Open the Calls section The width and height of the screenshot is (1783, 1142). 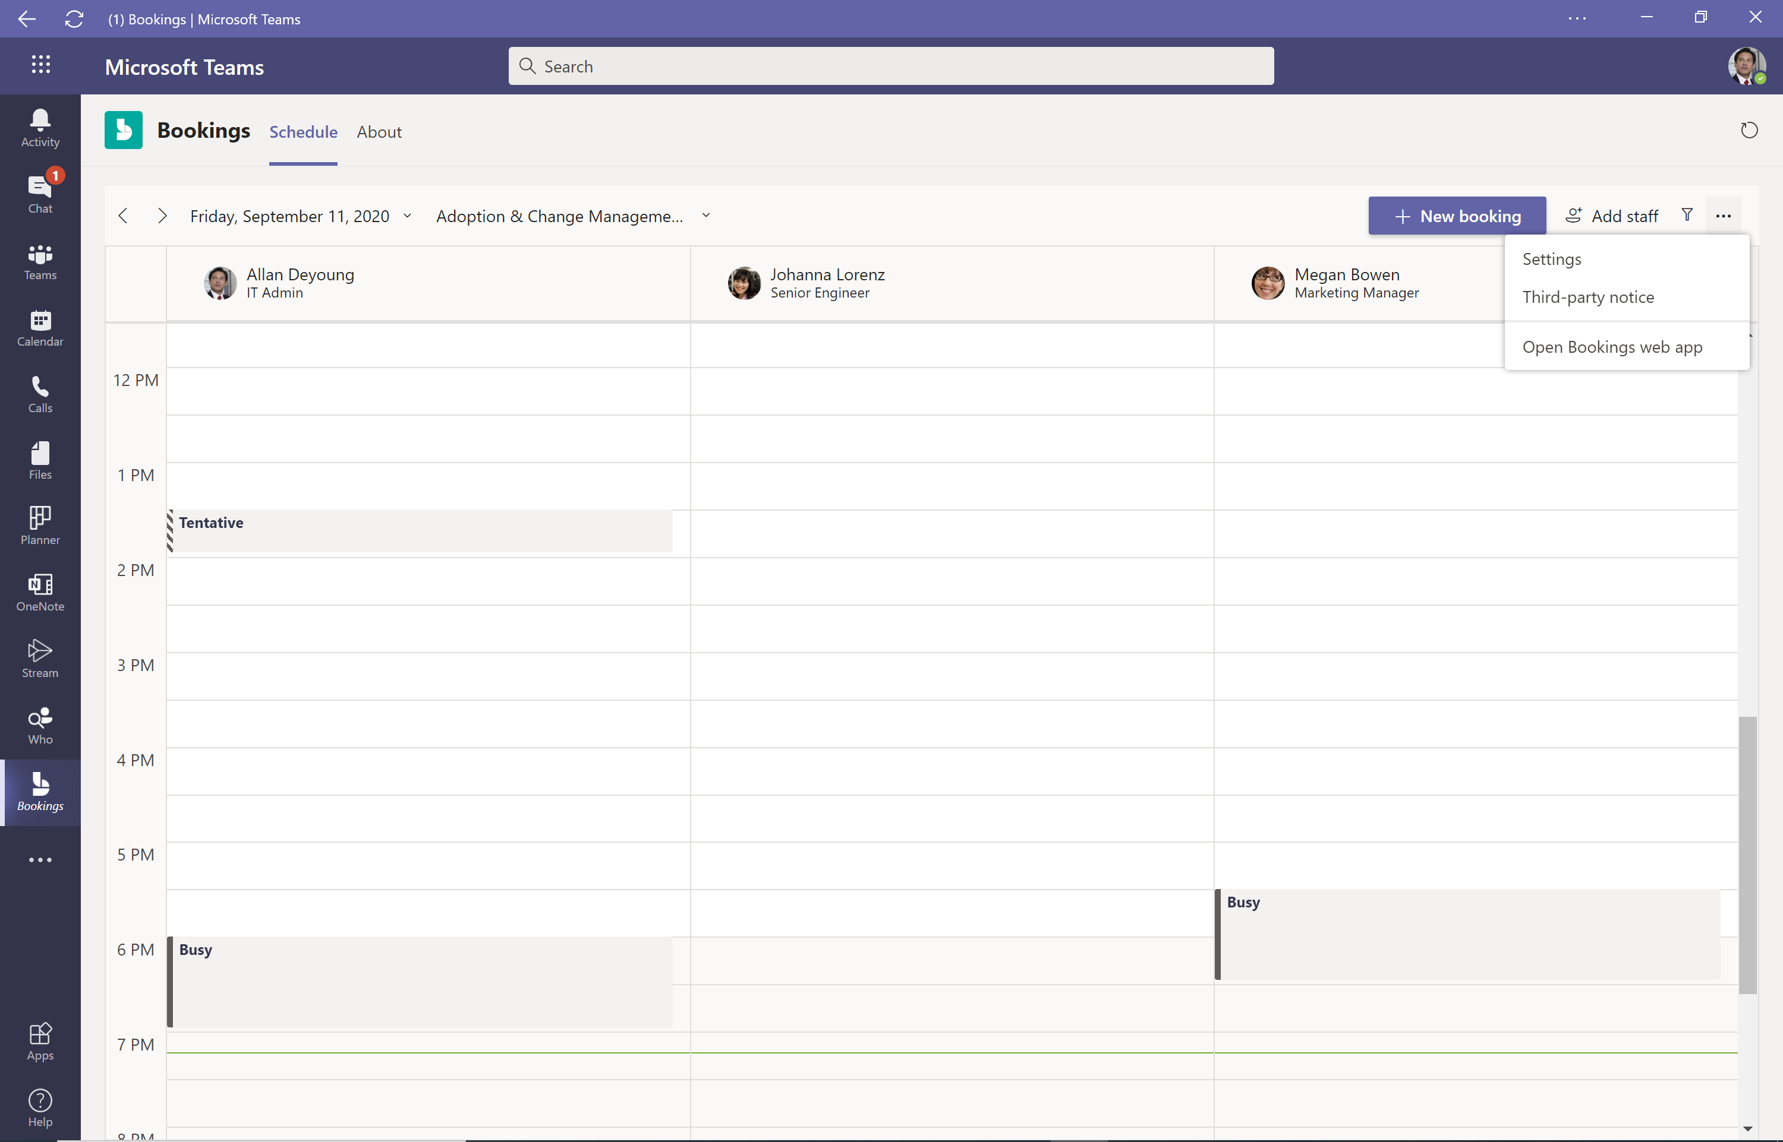[39, 393]
